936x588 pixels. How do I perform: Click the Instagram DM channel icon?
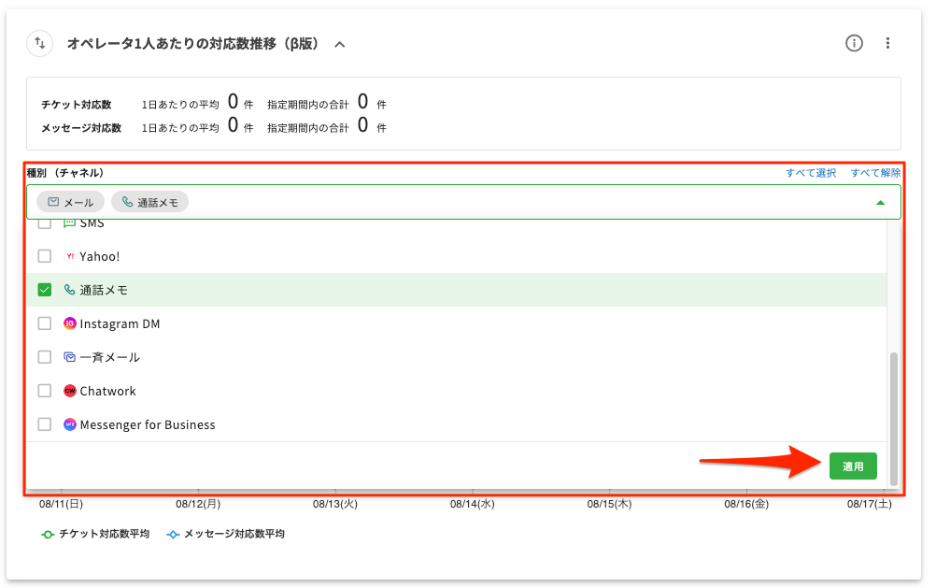pyautogui.click(x=69, y=323)
